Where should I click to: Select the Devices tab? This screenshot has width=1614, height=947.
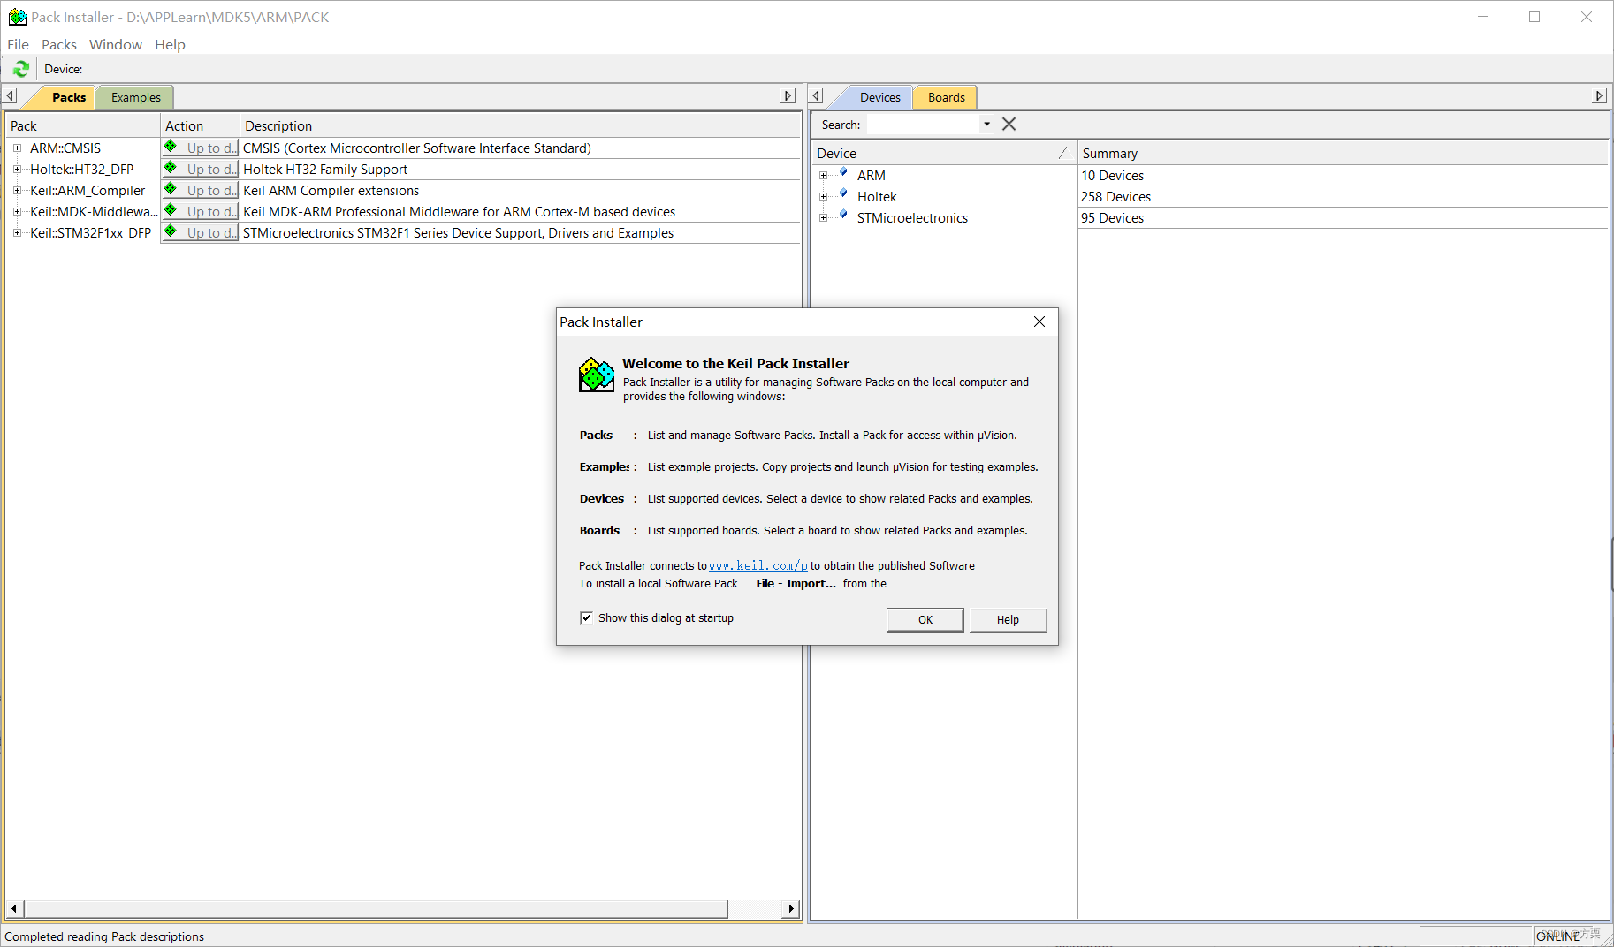879,97
